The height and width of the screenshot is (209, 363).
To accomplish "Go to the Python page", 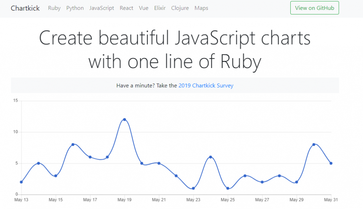I will 75,8.
